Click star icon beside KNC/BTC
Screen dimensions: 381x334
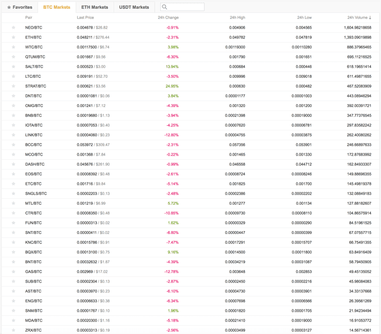click(x=13, y=242)
